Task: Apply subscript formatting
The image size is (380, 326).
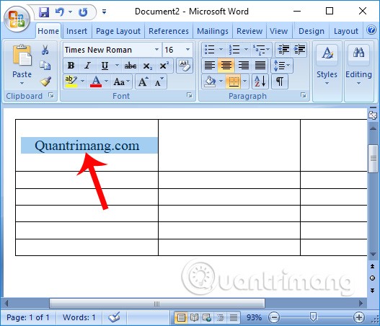Action: coord(147,66)
